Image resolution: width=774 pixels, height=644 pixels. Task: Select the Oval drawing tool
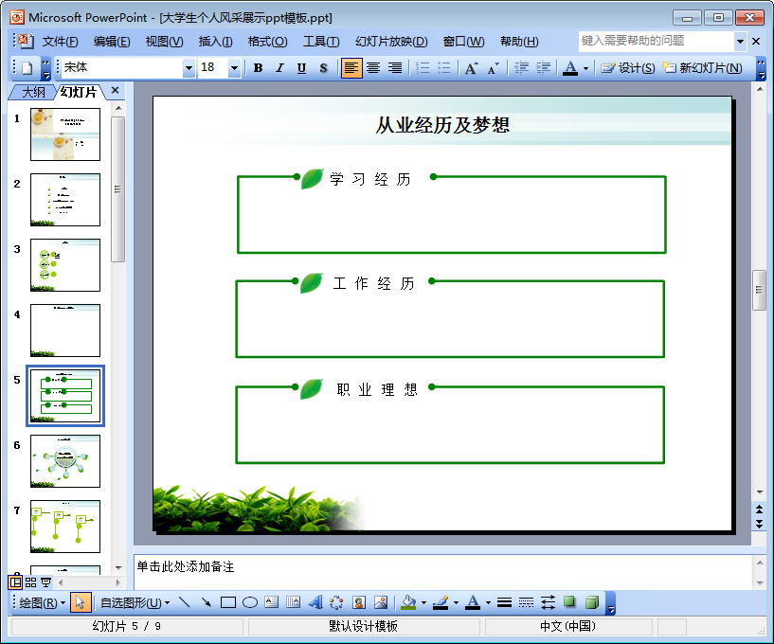[x=250, y=602]
